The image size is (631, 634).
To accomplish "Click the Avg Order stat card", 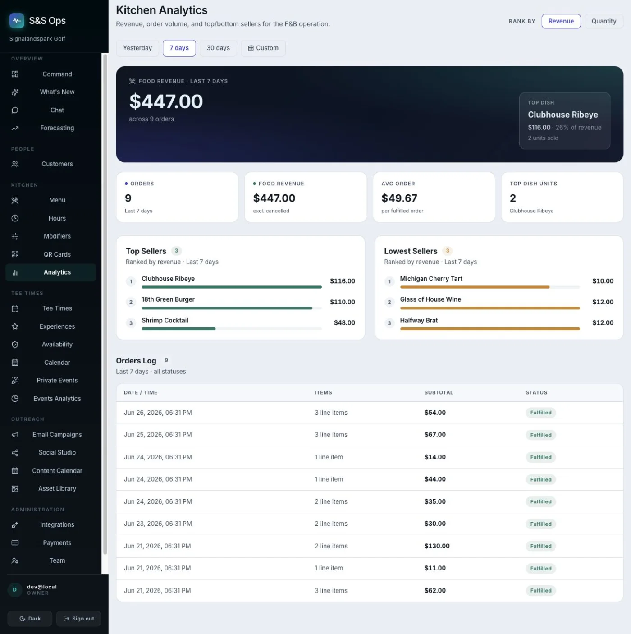I will [x=434, y=197].
